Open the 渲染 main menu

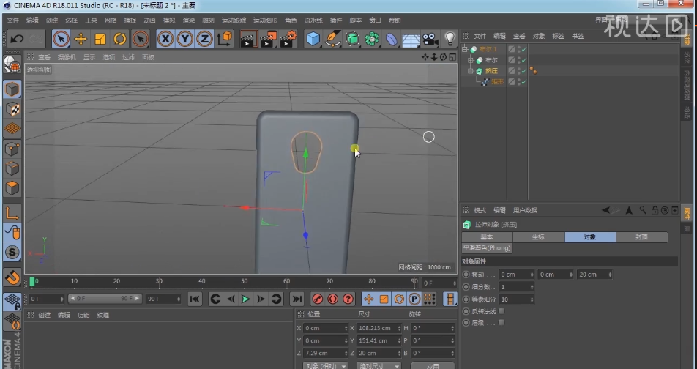click(x=189, y=20)
